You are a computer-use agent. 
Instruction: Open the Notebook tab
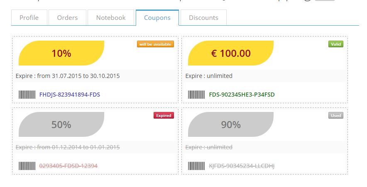tap(111, 18)
